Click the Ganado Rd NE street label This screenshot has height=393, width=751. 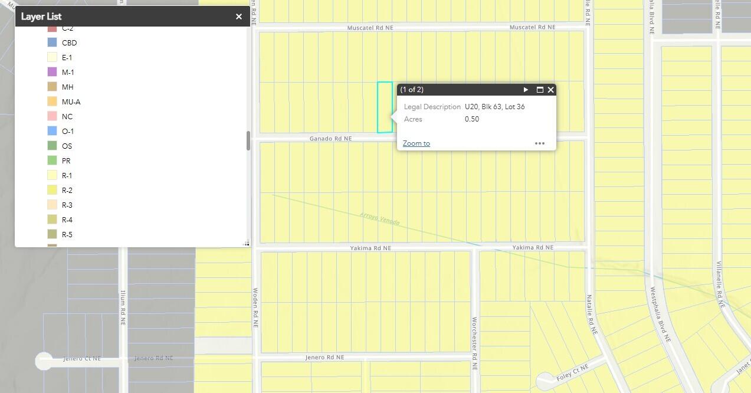tap(330, 139)
